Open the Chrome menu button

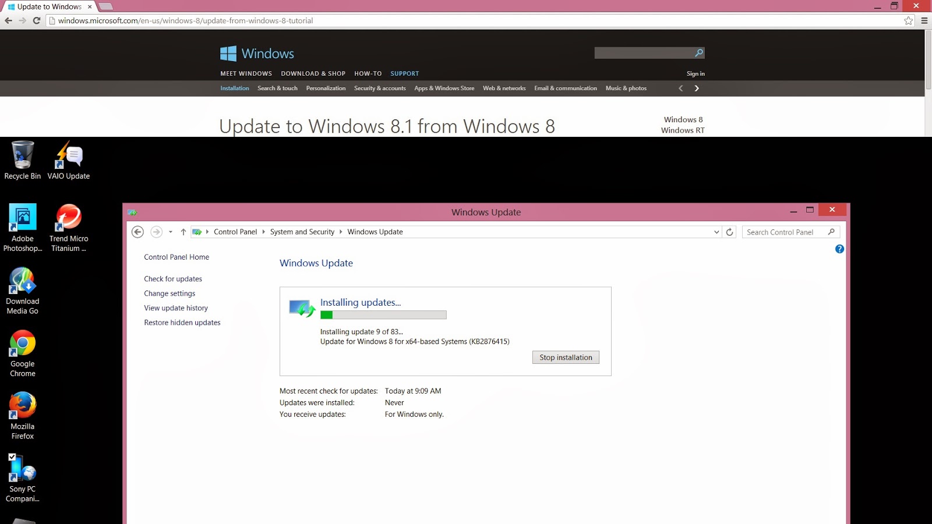[x=924, y=20]
